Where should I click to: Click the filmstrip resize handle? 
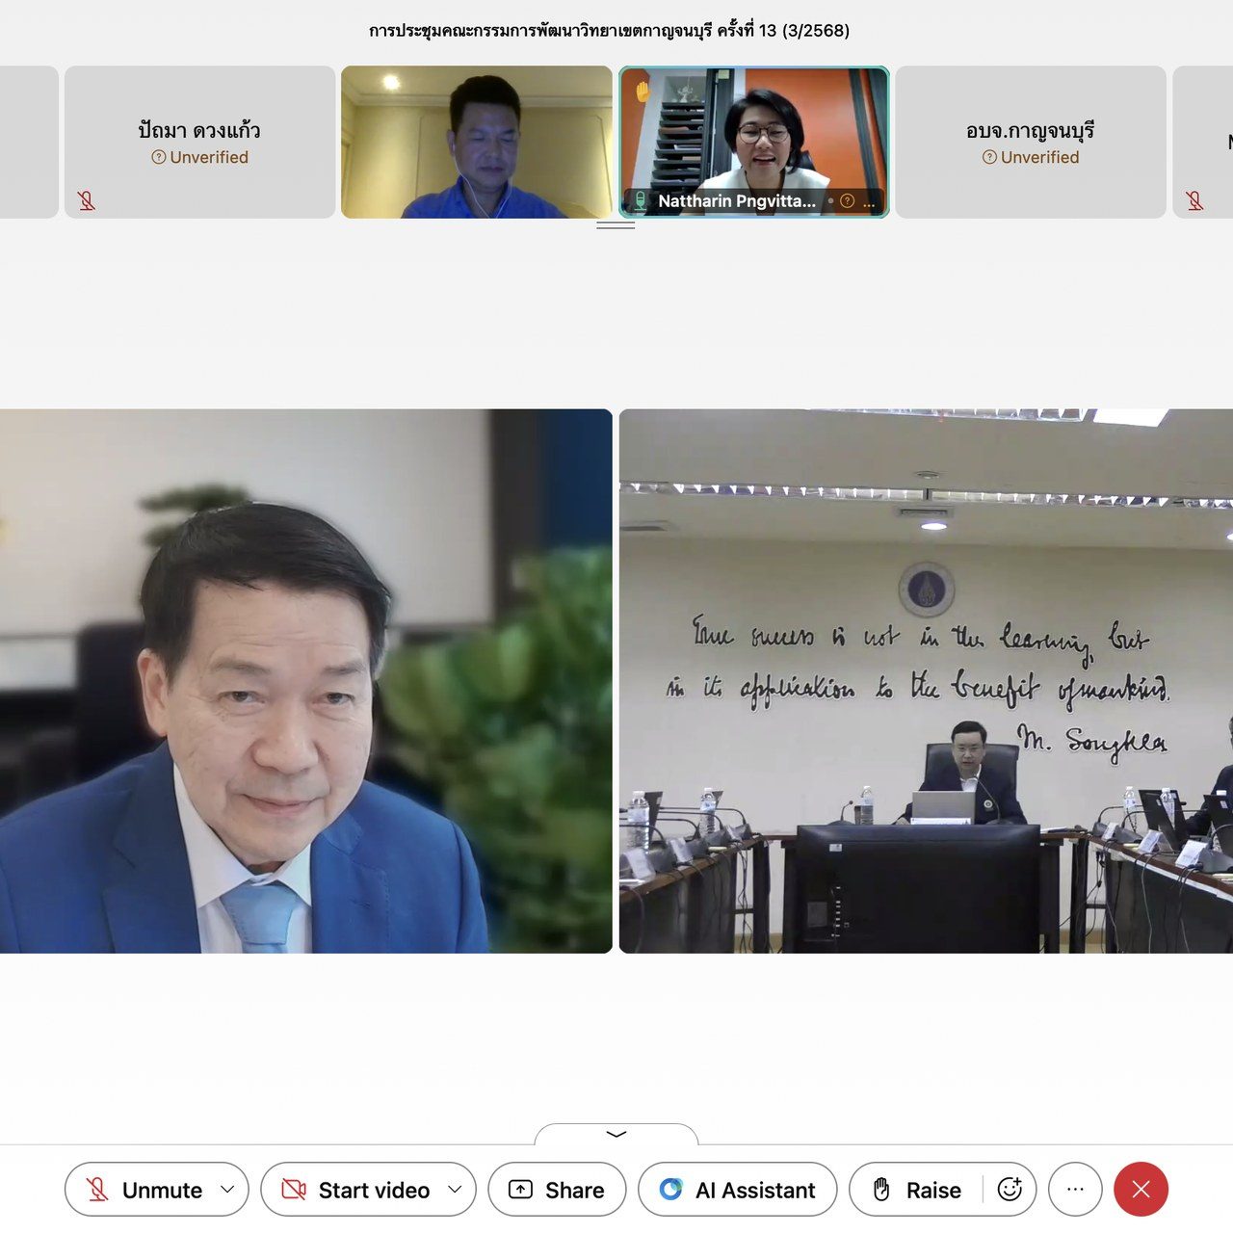coord(616,225)
